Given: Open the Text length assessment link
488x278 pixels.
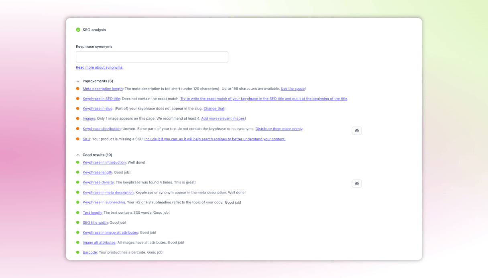Looking at the screenshot, I should (92, 213).
